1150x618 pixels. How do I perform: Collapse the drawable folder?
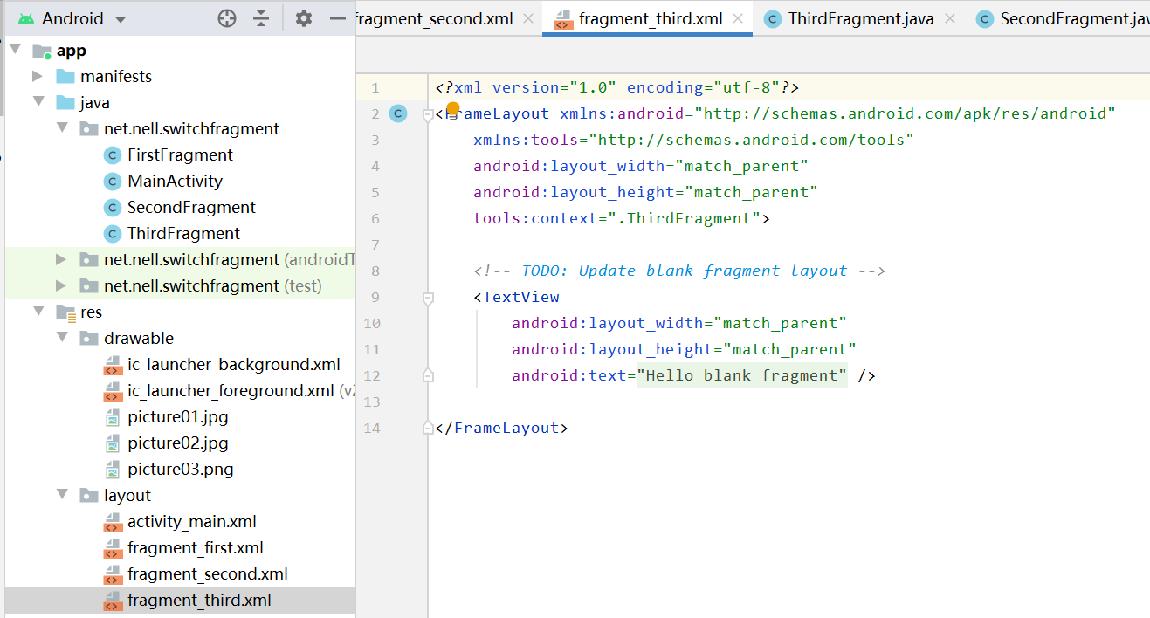61,339
